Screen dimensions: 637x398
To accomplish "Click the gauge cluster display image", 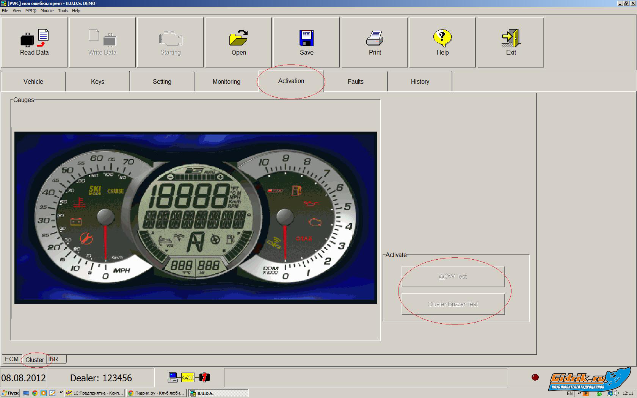I will [195, 218].
